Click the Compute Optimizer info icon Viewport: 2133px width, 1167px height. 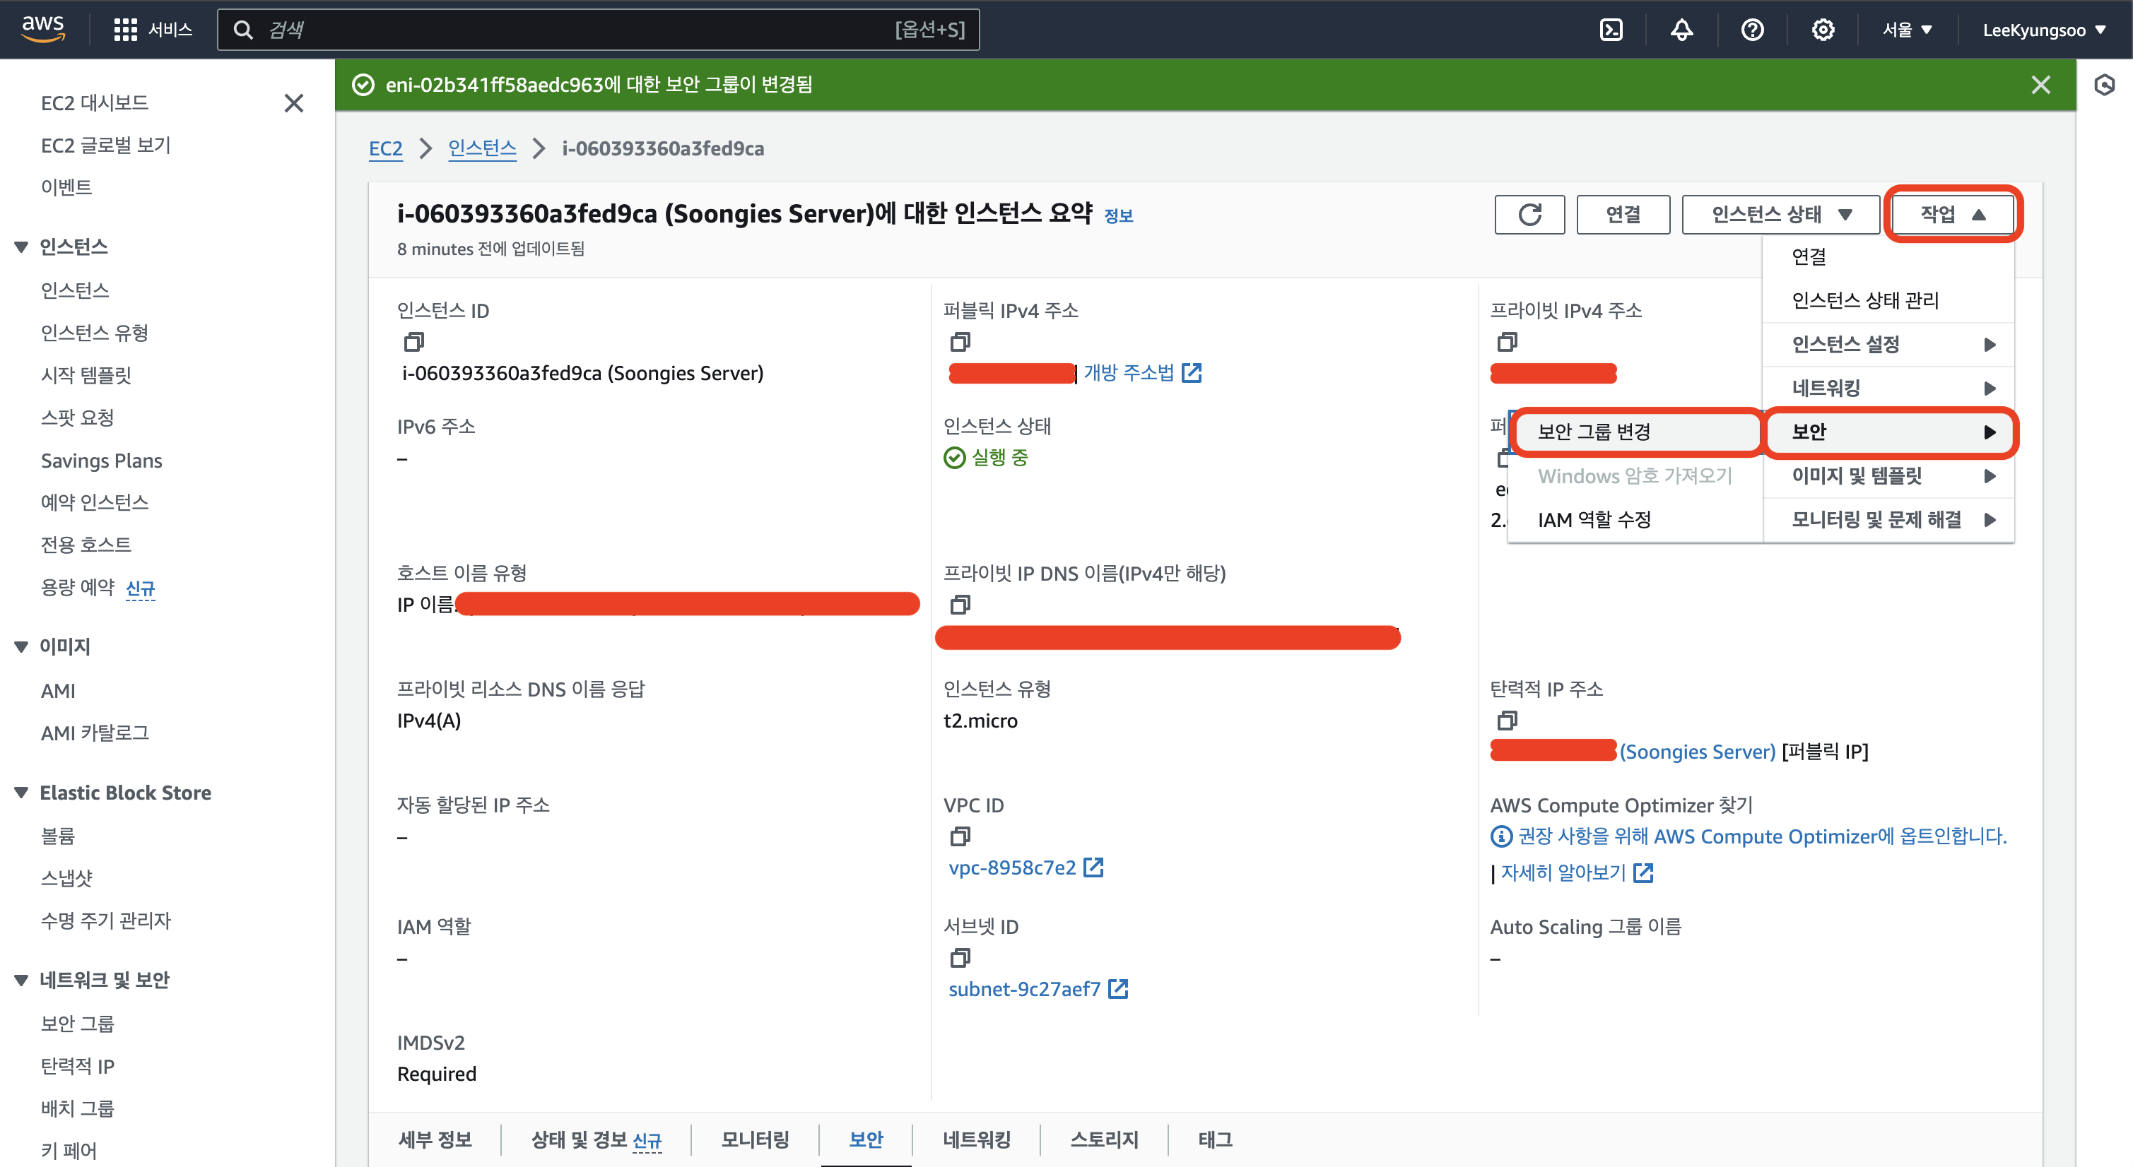(1500, 836)
